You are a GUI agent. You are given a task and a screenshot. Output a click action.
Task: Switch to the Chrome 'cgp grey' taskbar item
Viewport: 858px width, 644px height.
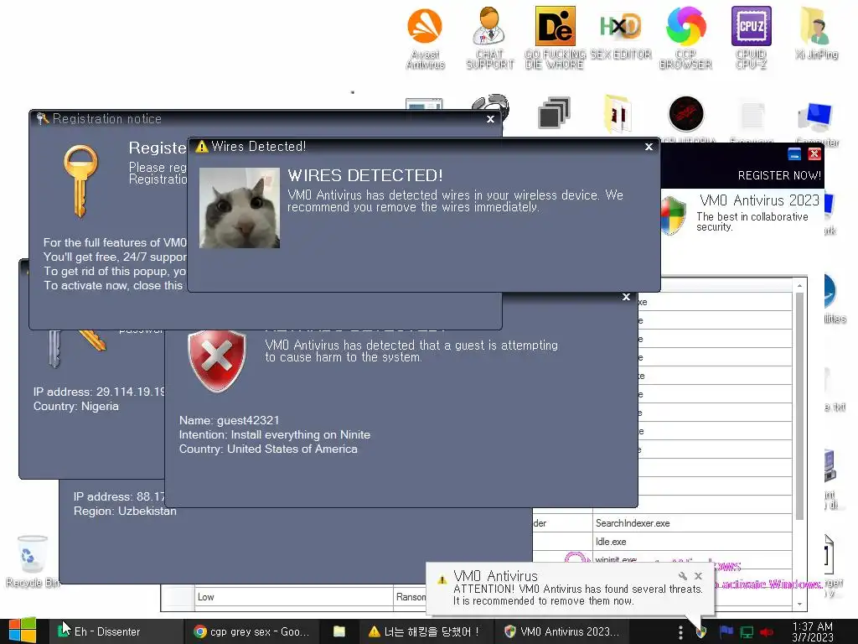coord(251,631)
